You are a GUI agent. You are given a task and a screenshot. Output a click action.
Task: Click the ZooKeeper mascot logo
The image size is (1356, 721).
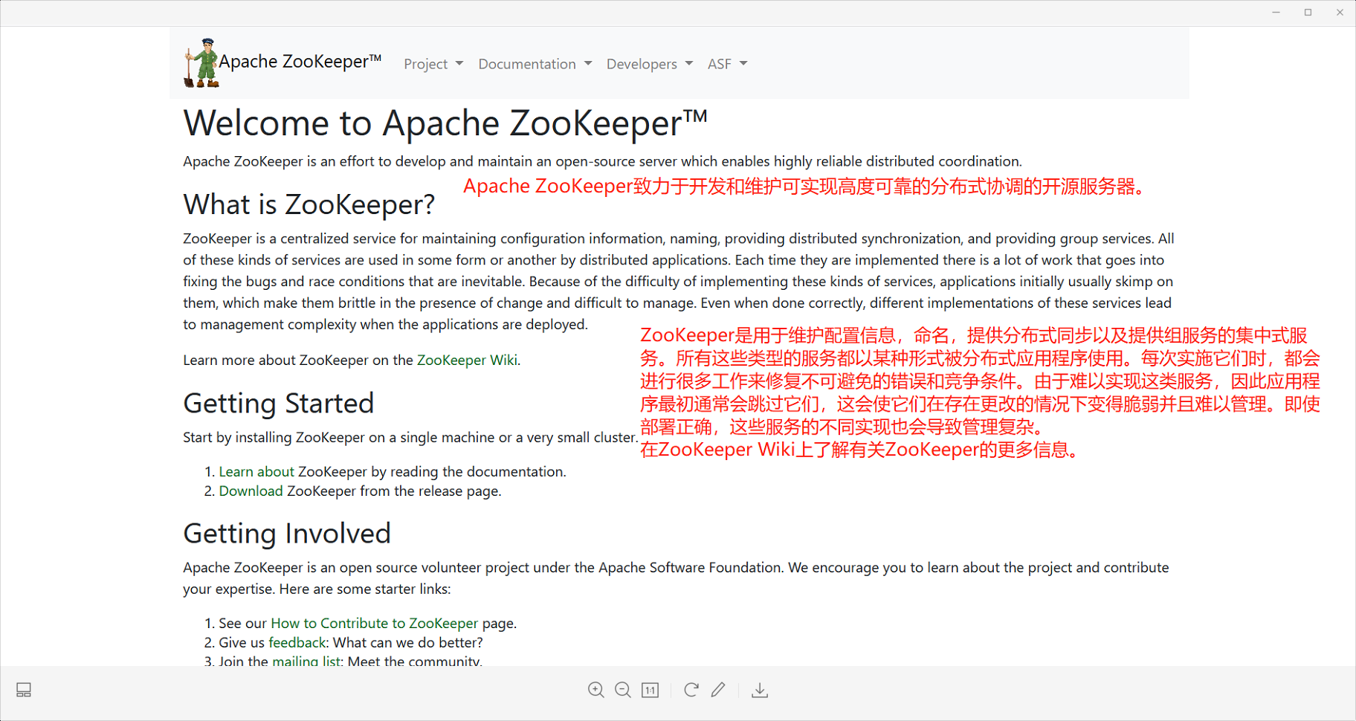click(201, 63)
